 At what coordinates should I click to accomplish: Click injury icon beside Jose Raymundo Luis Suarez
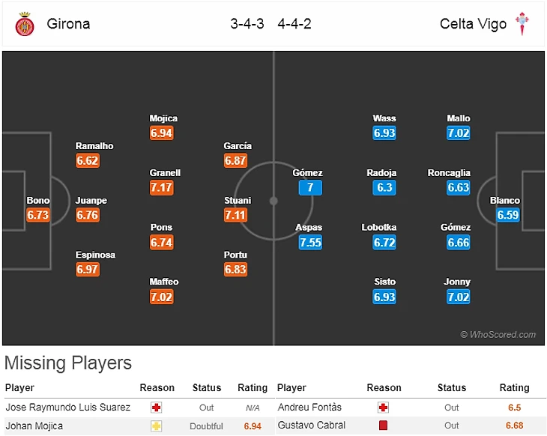point(157,408)
